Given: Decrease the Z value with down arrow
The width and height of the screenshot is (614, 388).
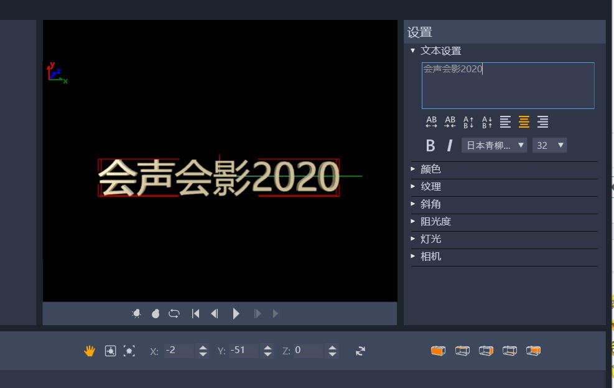Looking at the screenshot, I should point(332,354).
